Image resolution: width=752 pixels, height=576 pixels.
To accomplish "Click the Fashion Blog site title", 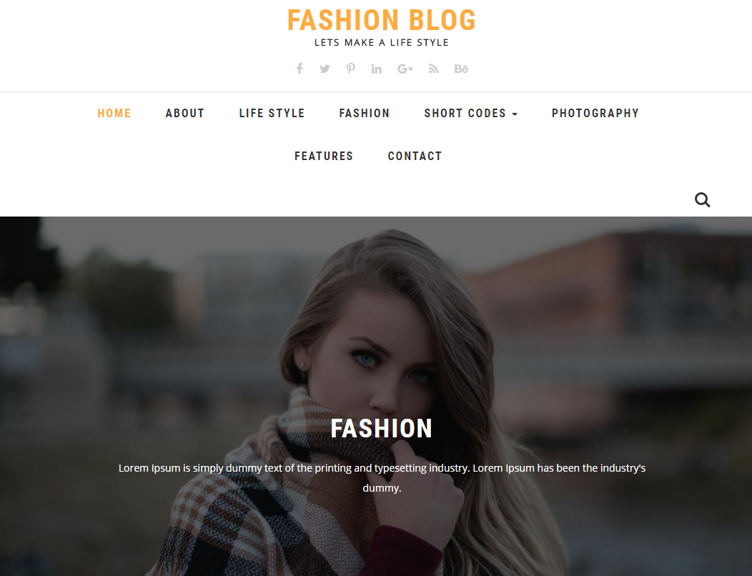I will pyautogui.click(x=381, y=20).
